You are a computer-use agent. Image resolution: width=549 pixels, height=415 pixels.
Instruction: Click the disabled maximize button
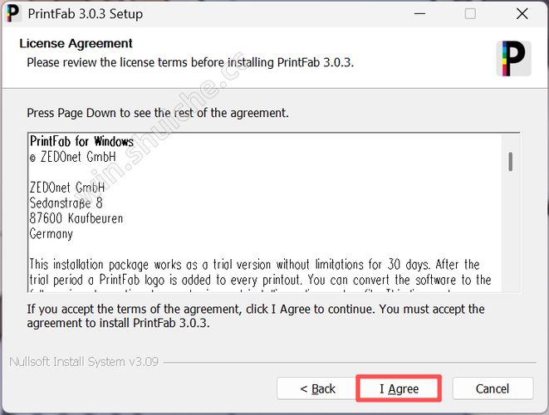tap(470, 14)
